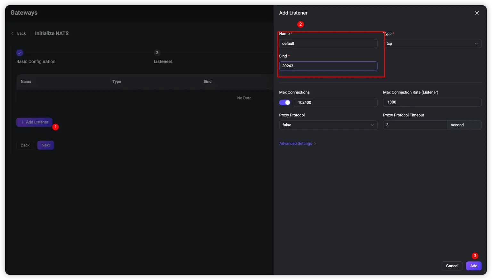Click the plus icon on Add Listener
The width and height of the screenshot is (492, 280).
(22, 122)
